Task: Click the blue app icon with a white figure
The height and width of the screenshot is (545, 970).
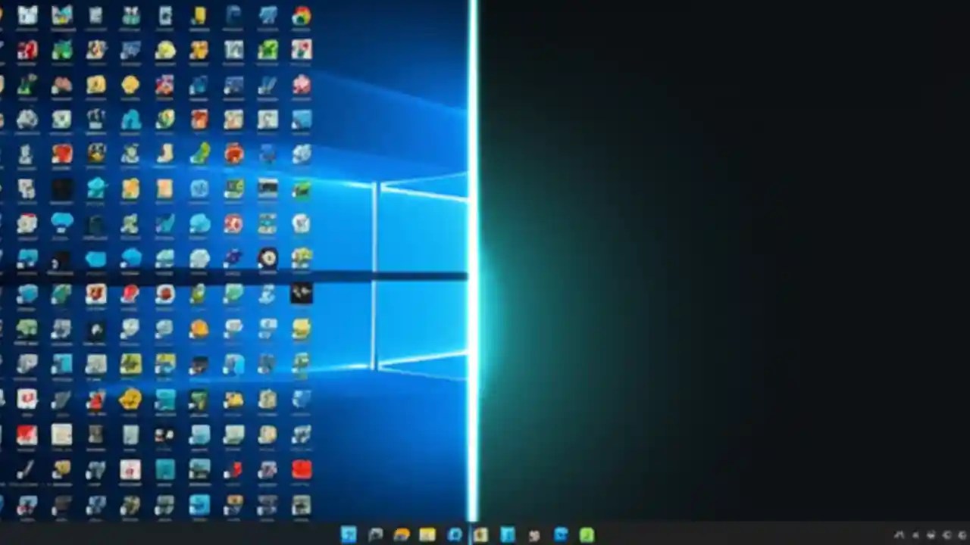Action: click(508, 535)
